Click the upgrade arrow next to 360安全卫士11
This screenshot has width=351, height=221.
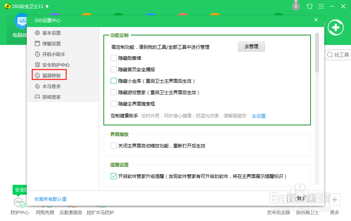(47, 6)
